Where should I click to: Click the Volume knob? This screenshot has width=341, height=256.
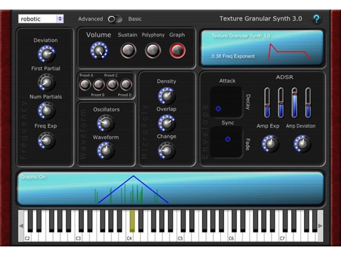point(99,50)
